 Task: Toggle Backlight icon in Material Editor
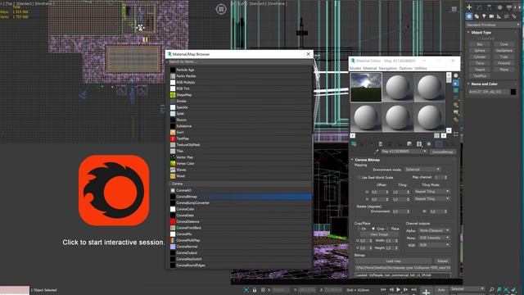456,83
